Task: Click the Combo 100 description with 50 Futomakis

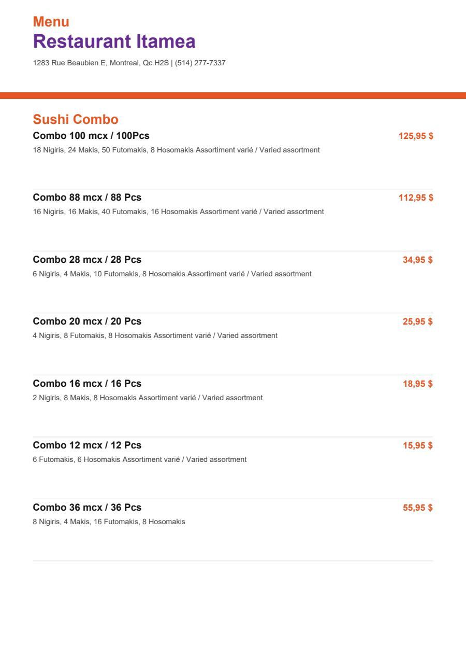Action: click(x=177, y=150)
